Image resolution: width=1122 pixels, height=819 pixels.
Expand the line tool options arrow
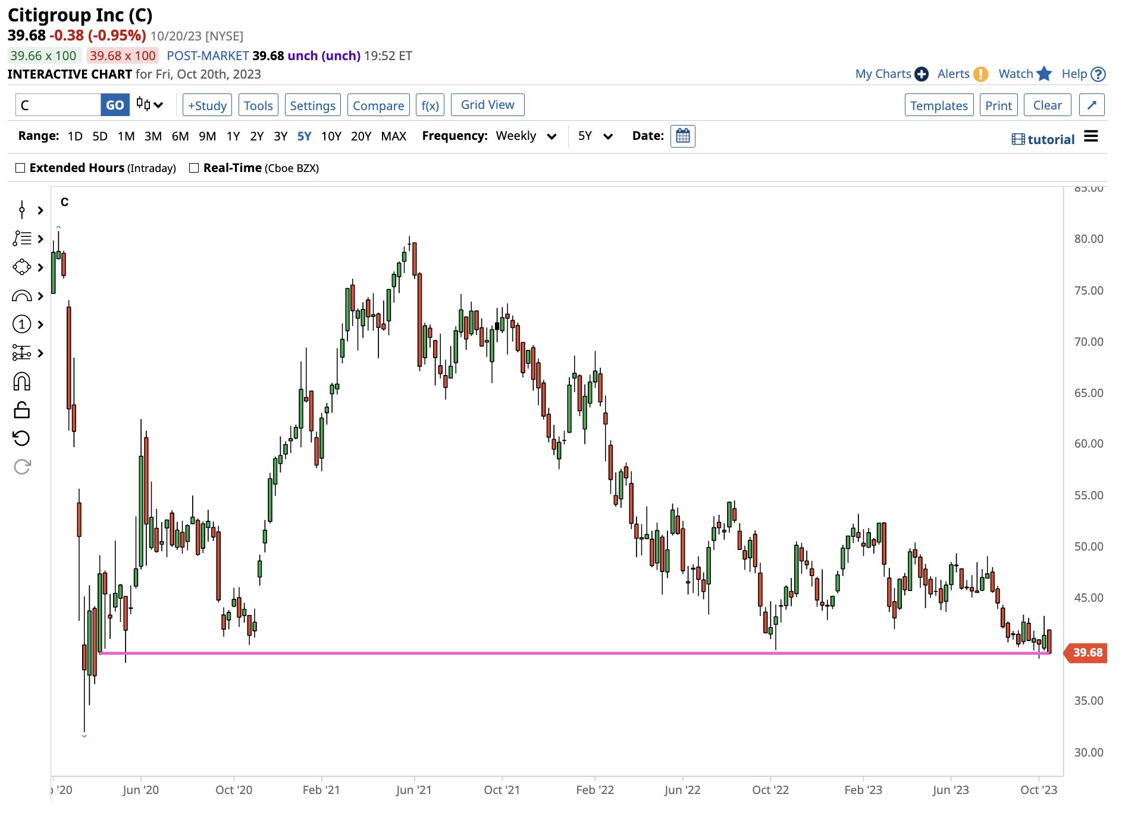point(40,239)
